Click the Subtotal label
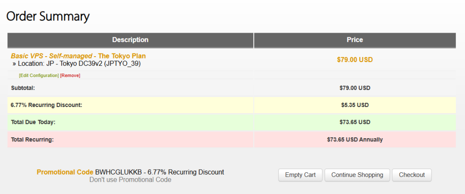 [23, 88]
